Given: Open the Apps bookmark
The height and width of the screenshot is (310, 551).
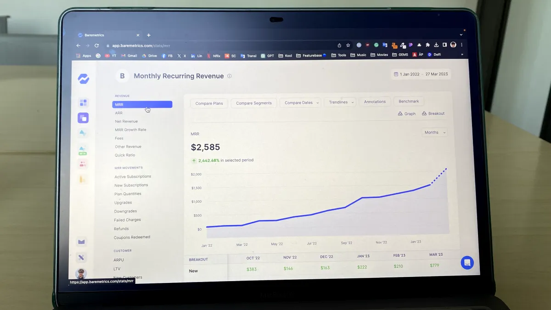Looking at the screenshot, I should pos(84,56).
